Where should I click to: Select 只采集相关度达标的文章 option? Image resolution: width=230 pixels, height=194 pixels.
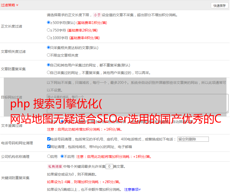tap(49, 47)
